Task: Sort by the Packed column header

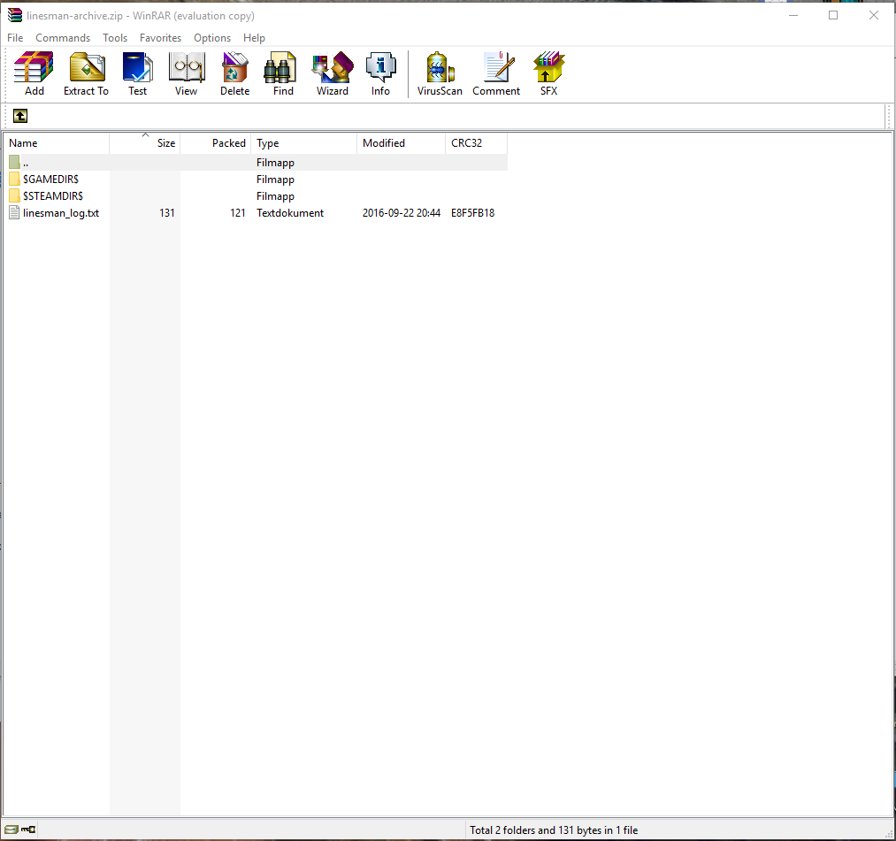Action: [x=216, y=143]
